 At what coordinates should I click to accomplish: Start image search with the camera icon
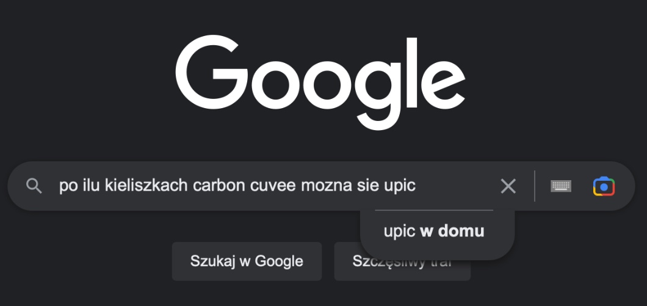603,186
